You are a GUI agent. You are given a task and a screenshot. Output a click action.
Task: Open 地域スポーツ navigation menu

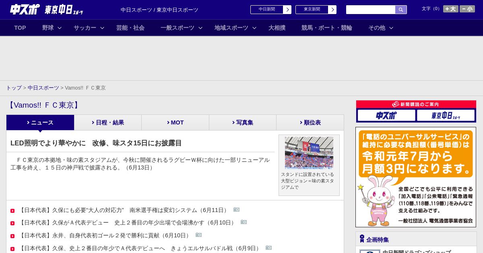[x=231, y=28]
